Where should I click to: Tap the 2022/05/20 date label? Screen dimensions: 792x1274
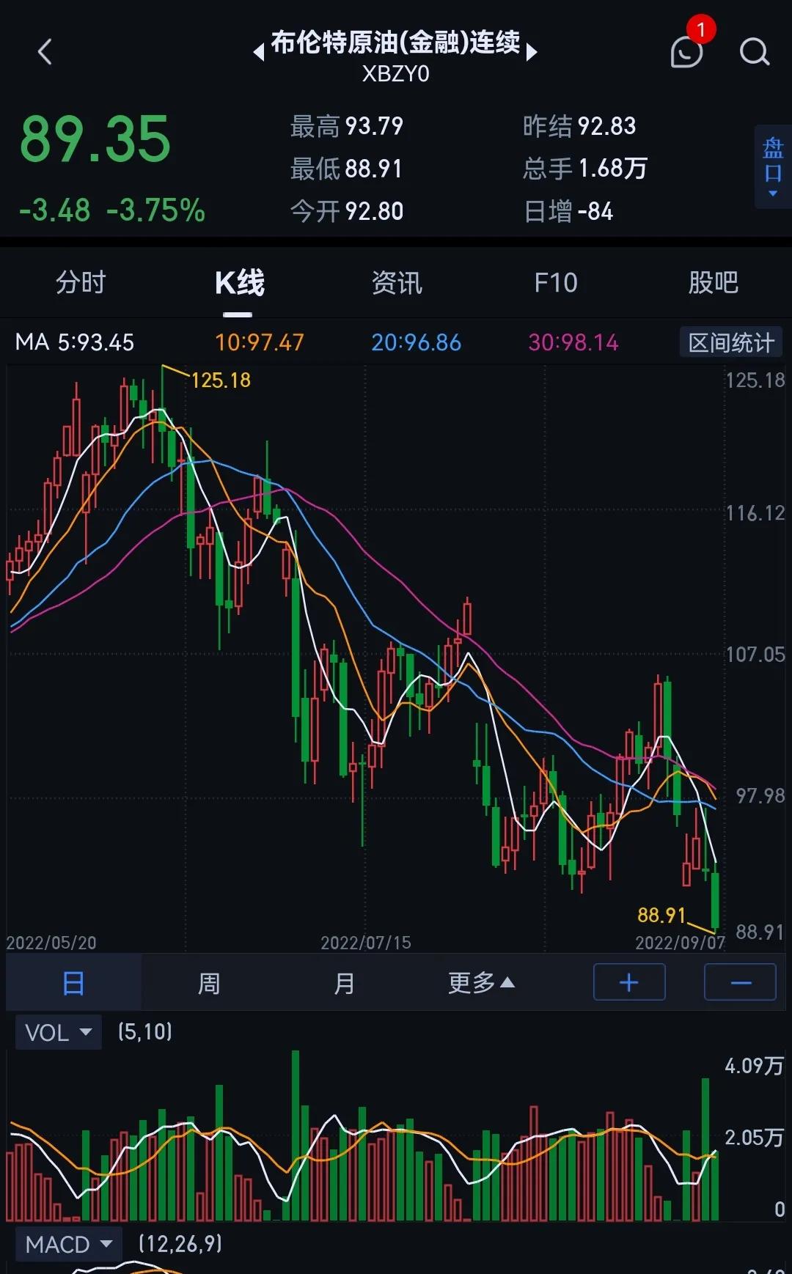click(51, 943)
